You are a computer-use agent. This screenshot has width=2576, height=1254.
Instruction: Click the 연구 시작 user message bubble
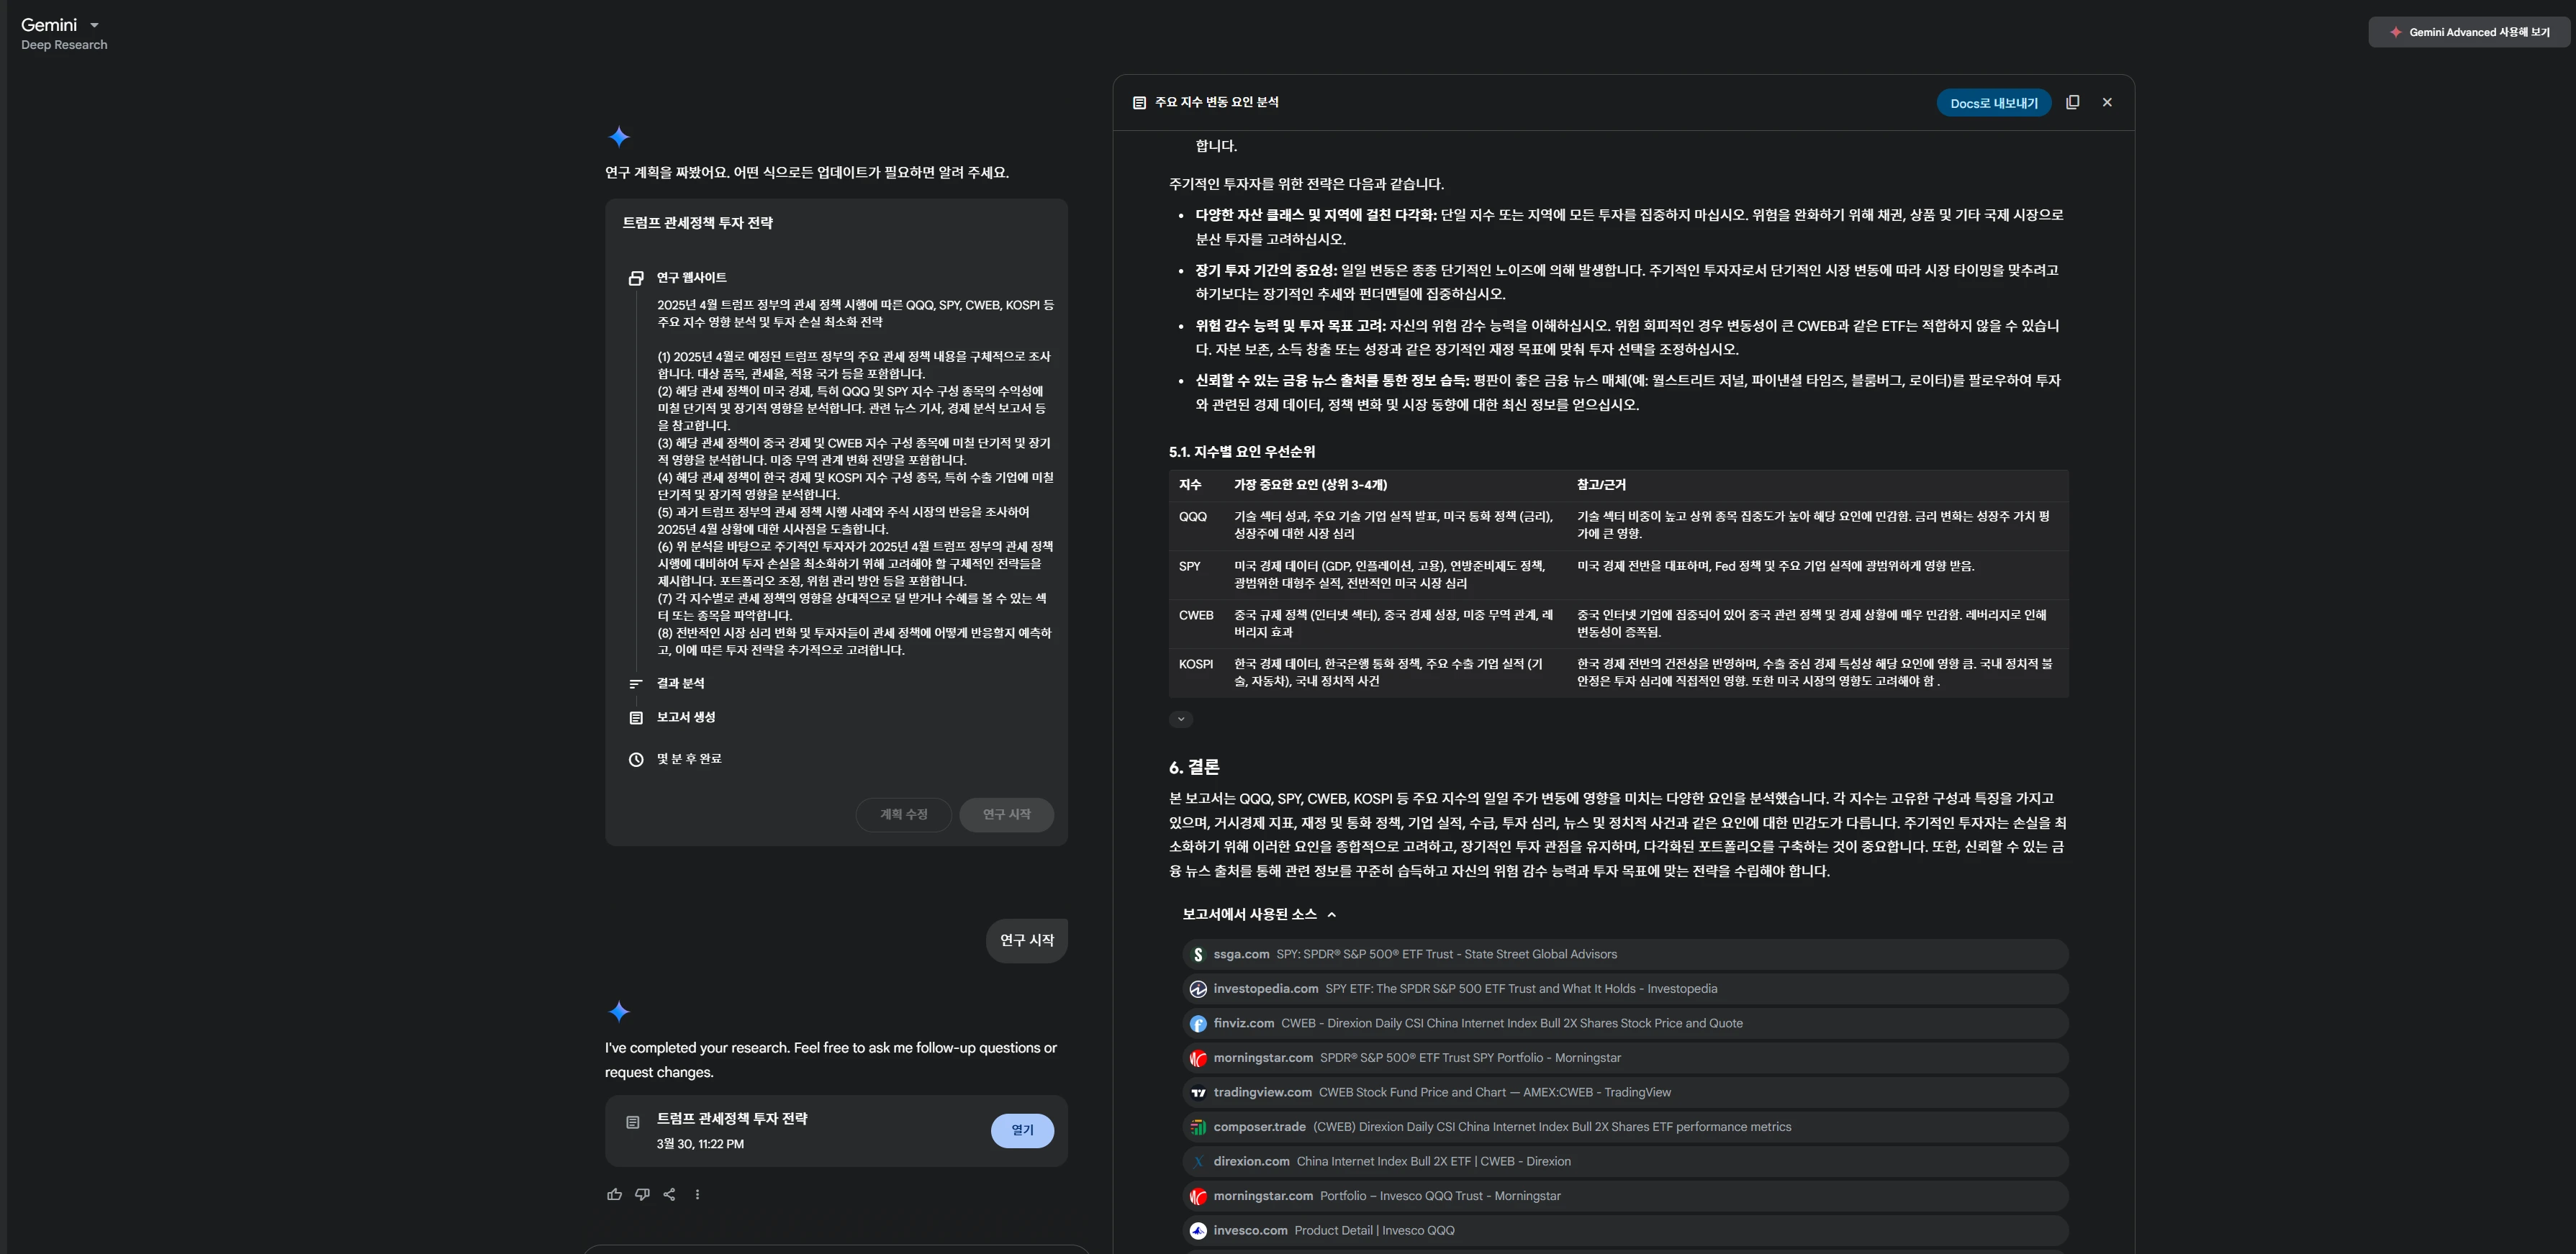coord(1026,940)
